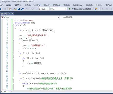The width and height of the screenshot is (113, 94).
Task: Open the 调试(D) menu
Action: click(47, 5)
